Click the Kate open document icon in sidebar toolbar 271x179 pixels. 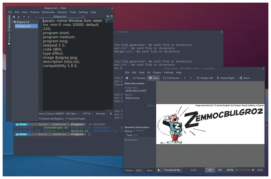click(19, 17)
